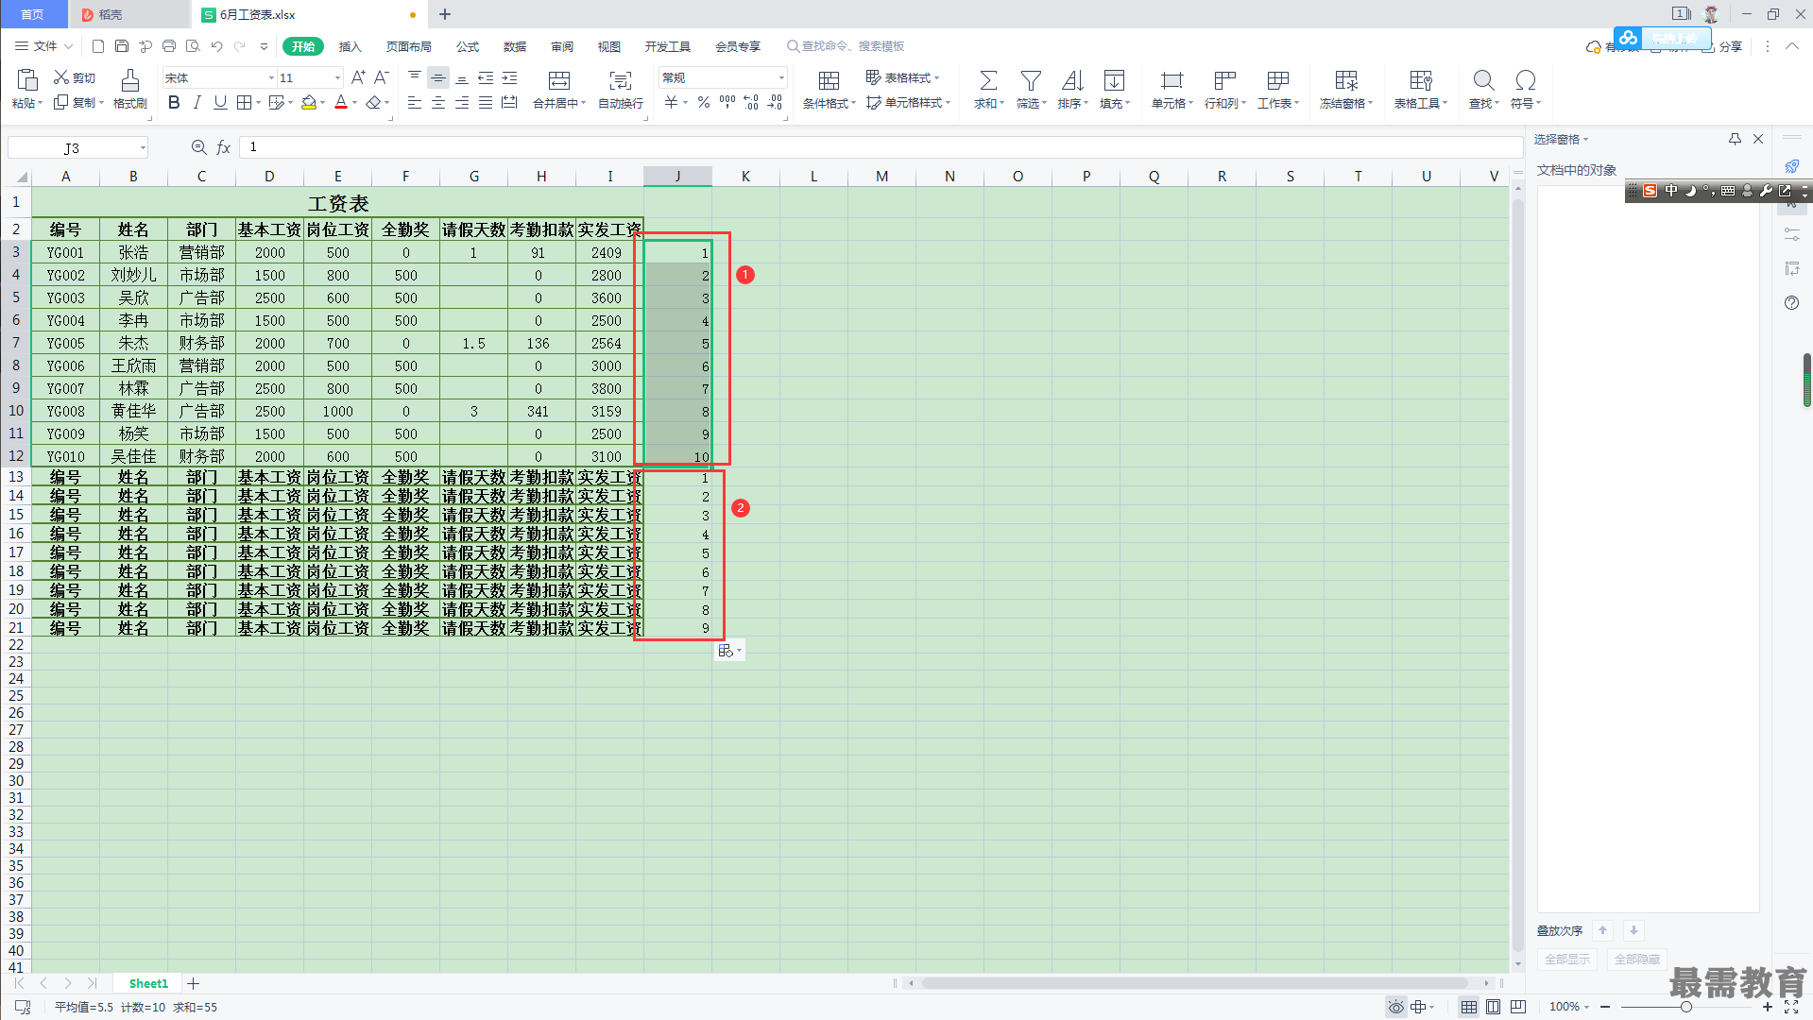This screenshot has width=1813, height=1020.
Task: Open new document tab with plus
Action: (x=445, y=14)
